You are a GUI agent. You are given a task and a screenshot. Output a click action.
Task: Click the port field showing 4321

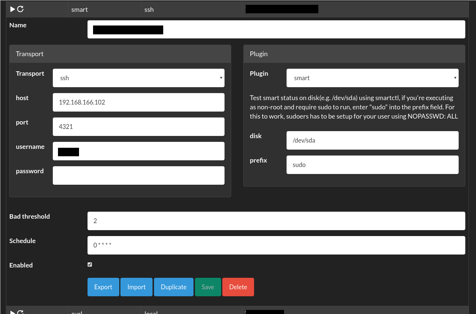point(138,127)
